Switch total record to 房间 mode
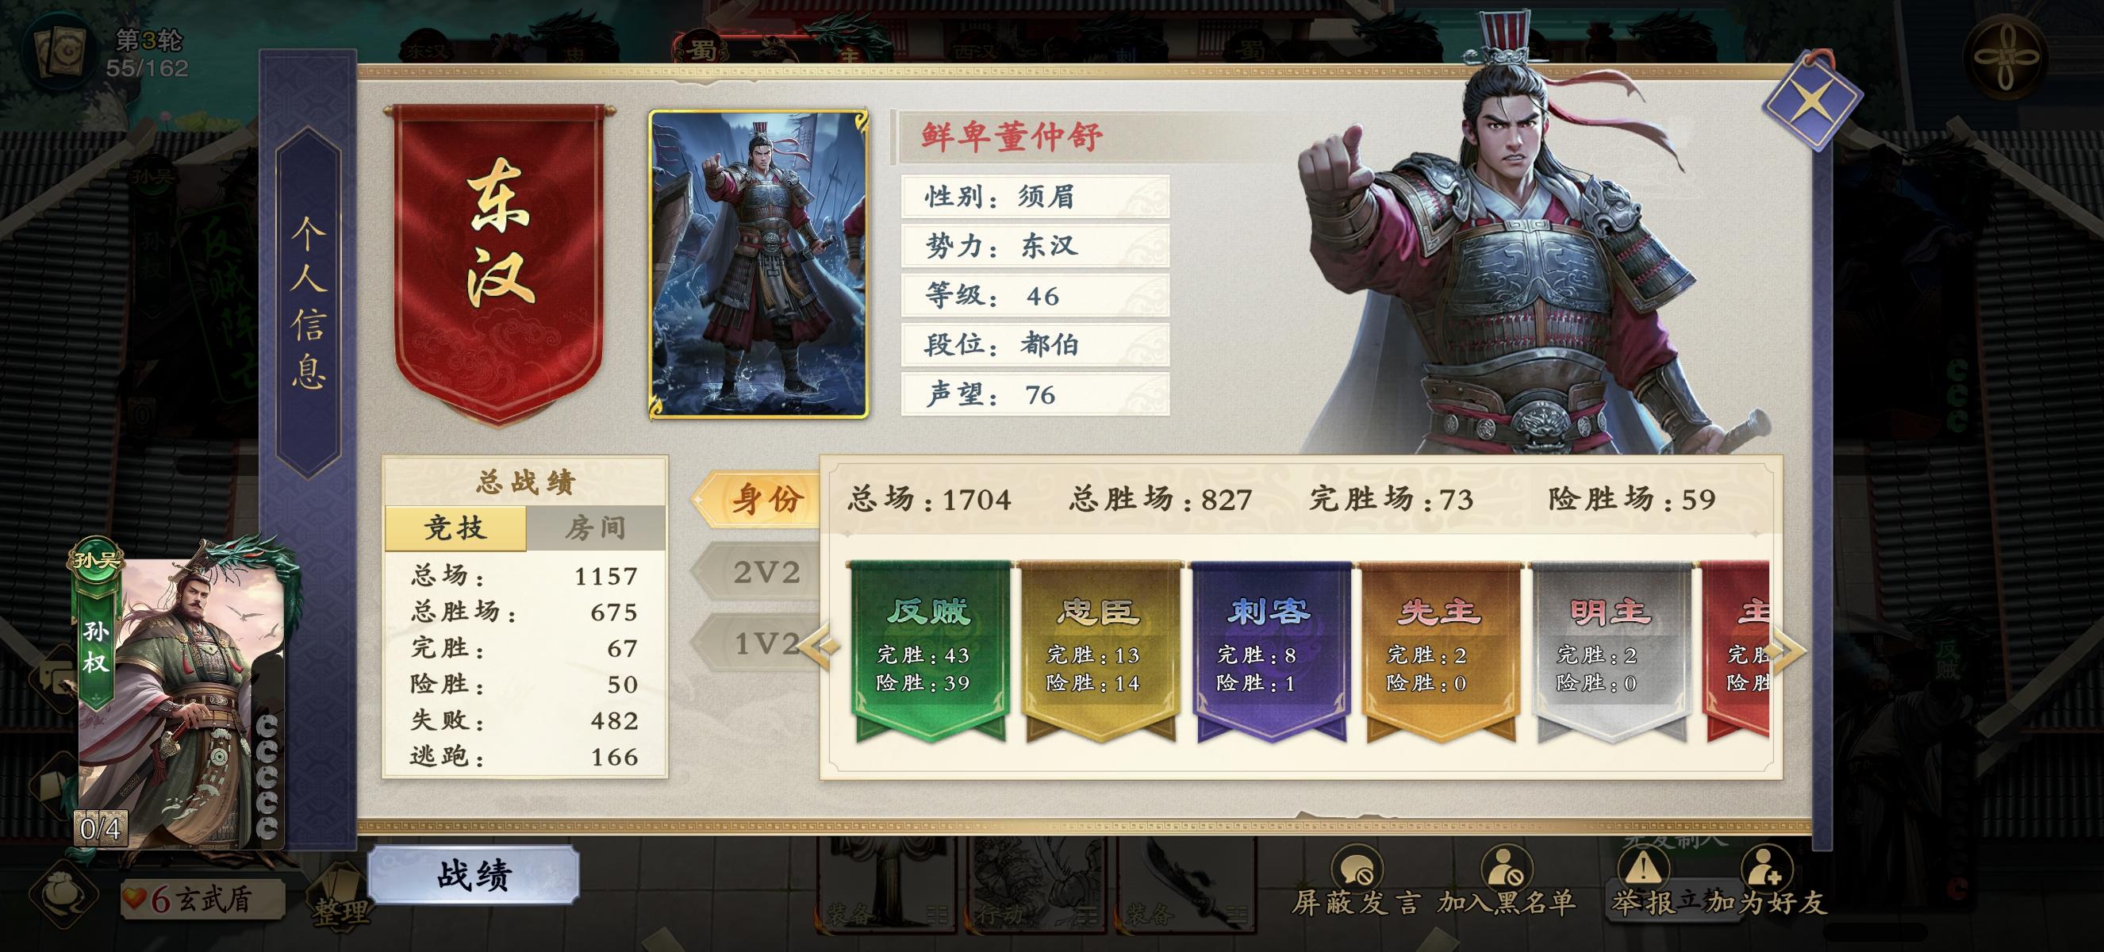 click(596, 528)
